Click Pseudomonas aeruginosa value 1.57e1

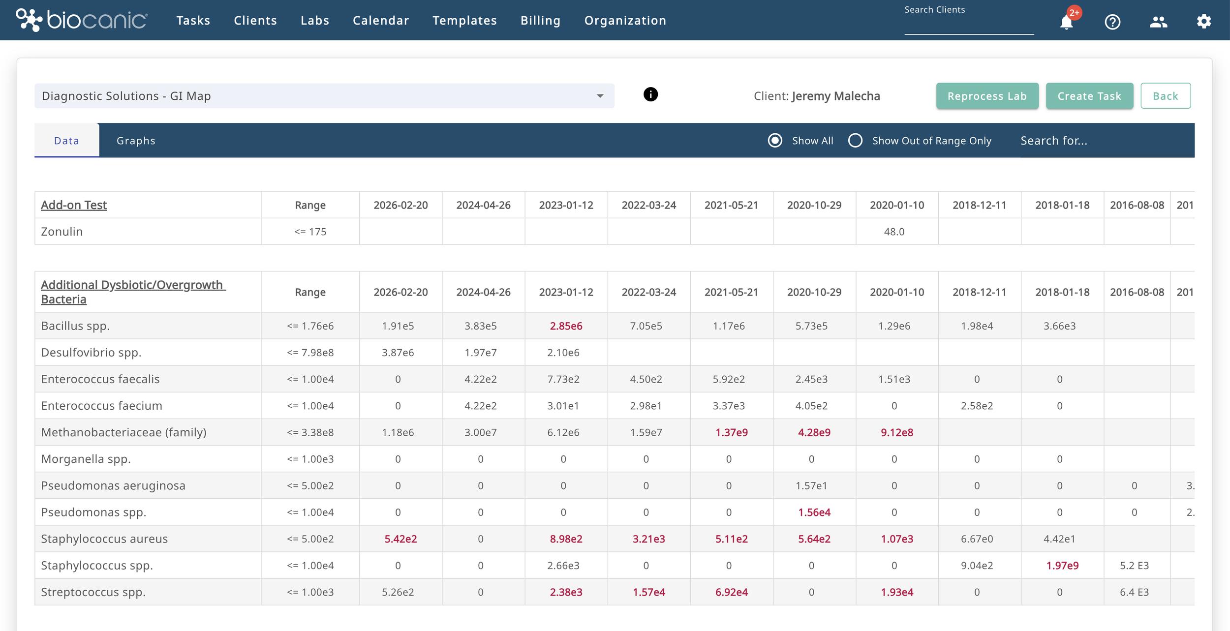coord(811,485)
